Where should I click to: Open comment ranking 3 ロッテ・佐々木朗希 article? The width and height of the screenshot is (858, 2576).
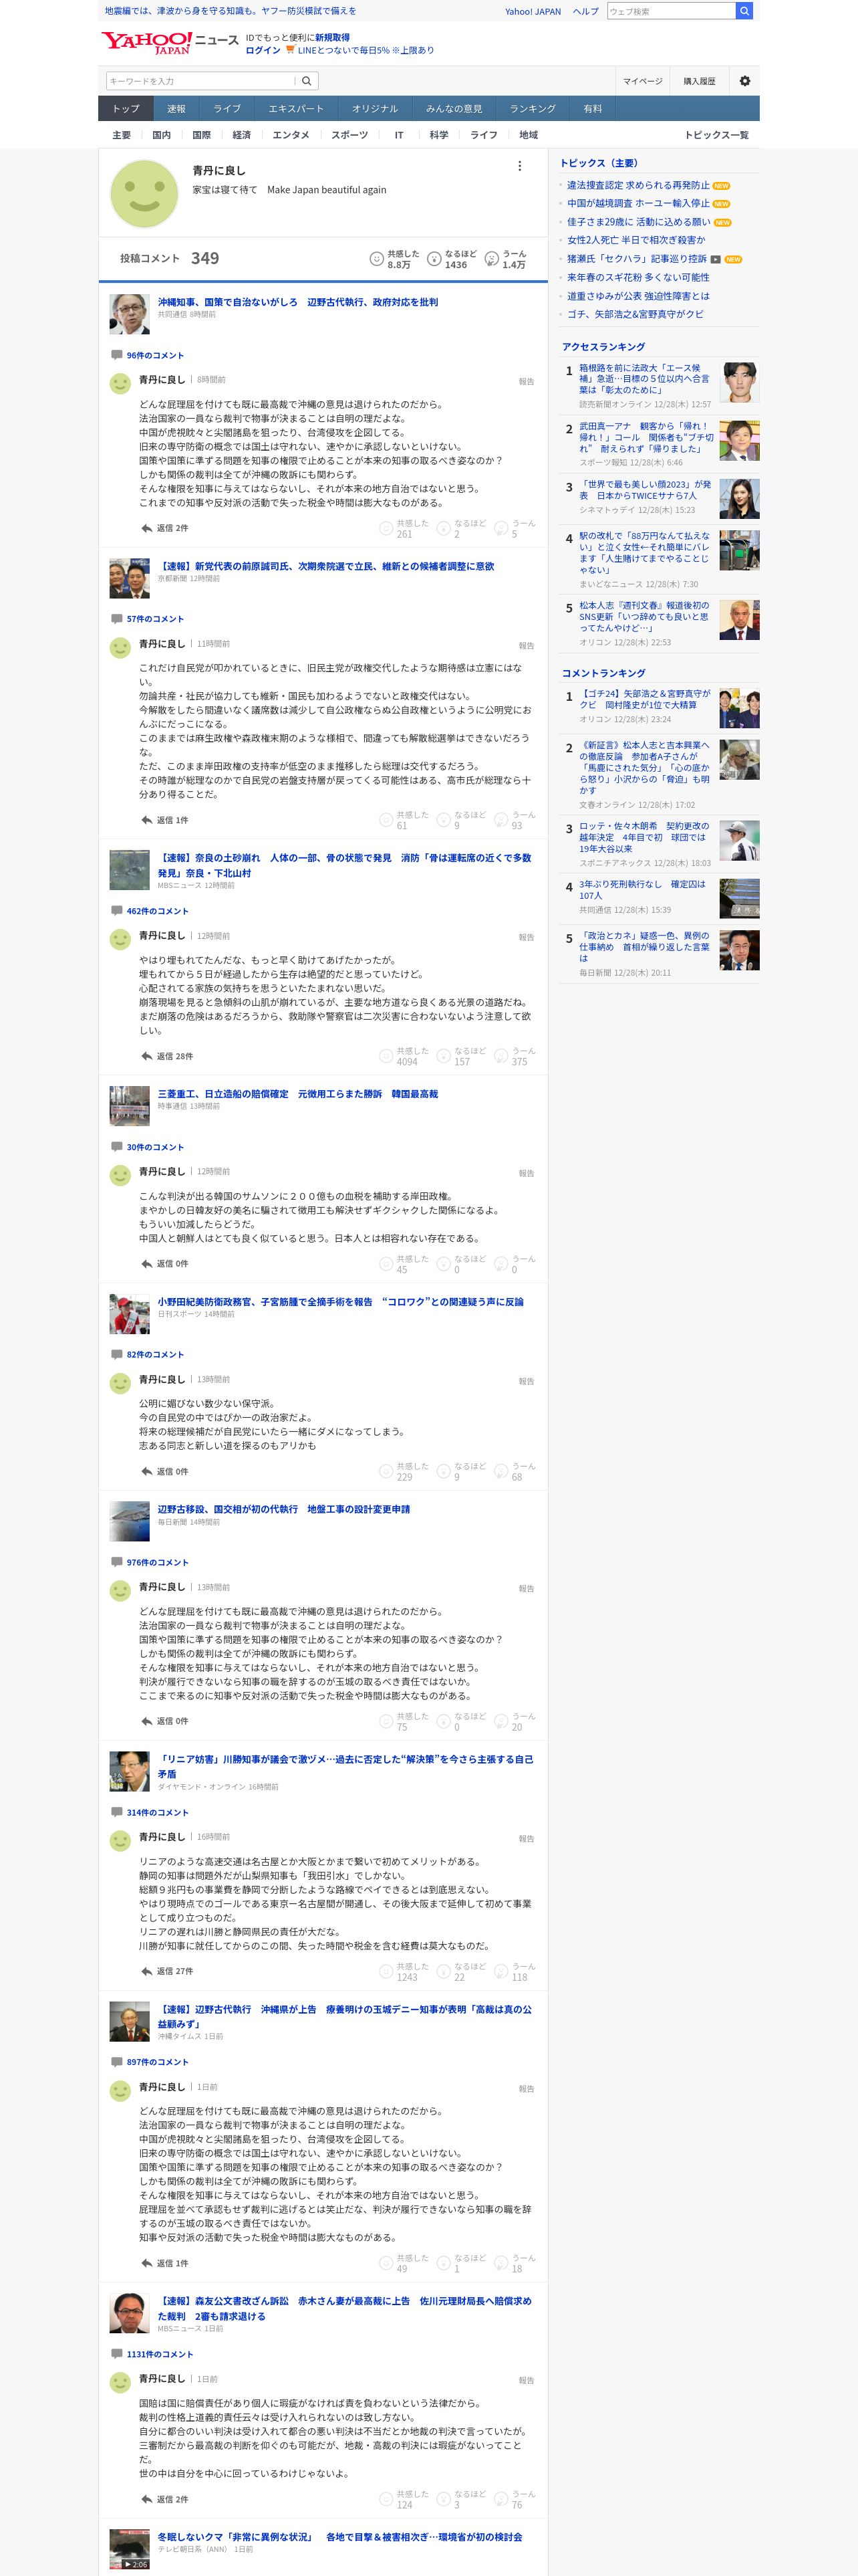pos(644,837)
